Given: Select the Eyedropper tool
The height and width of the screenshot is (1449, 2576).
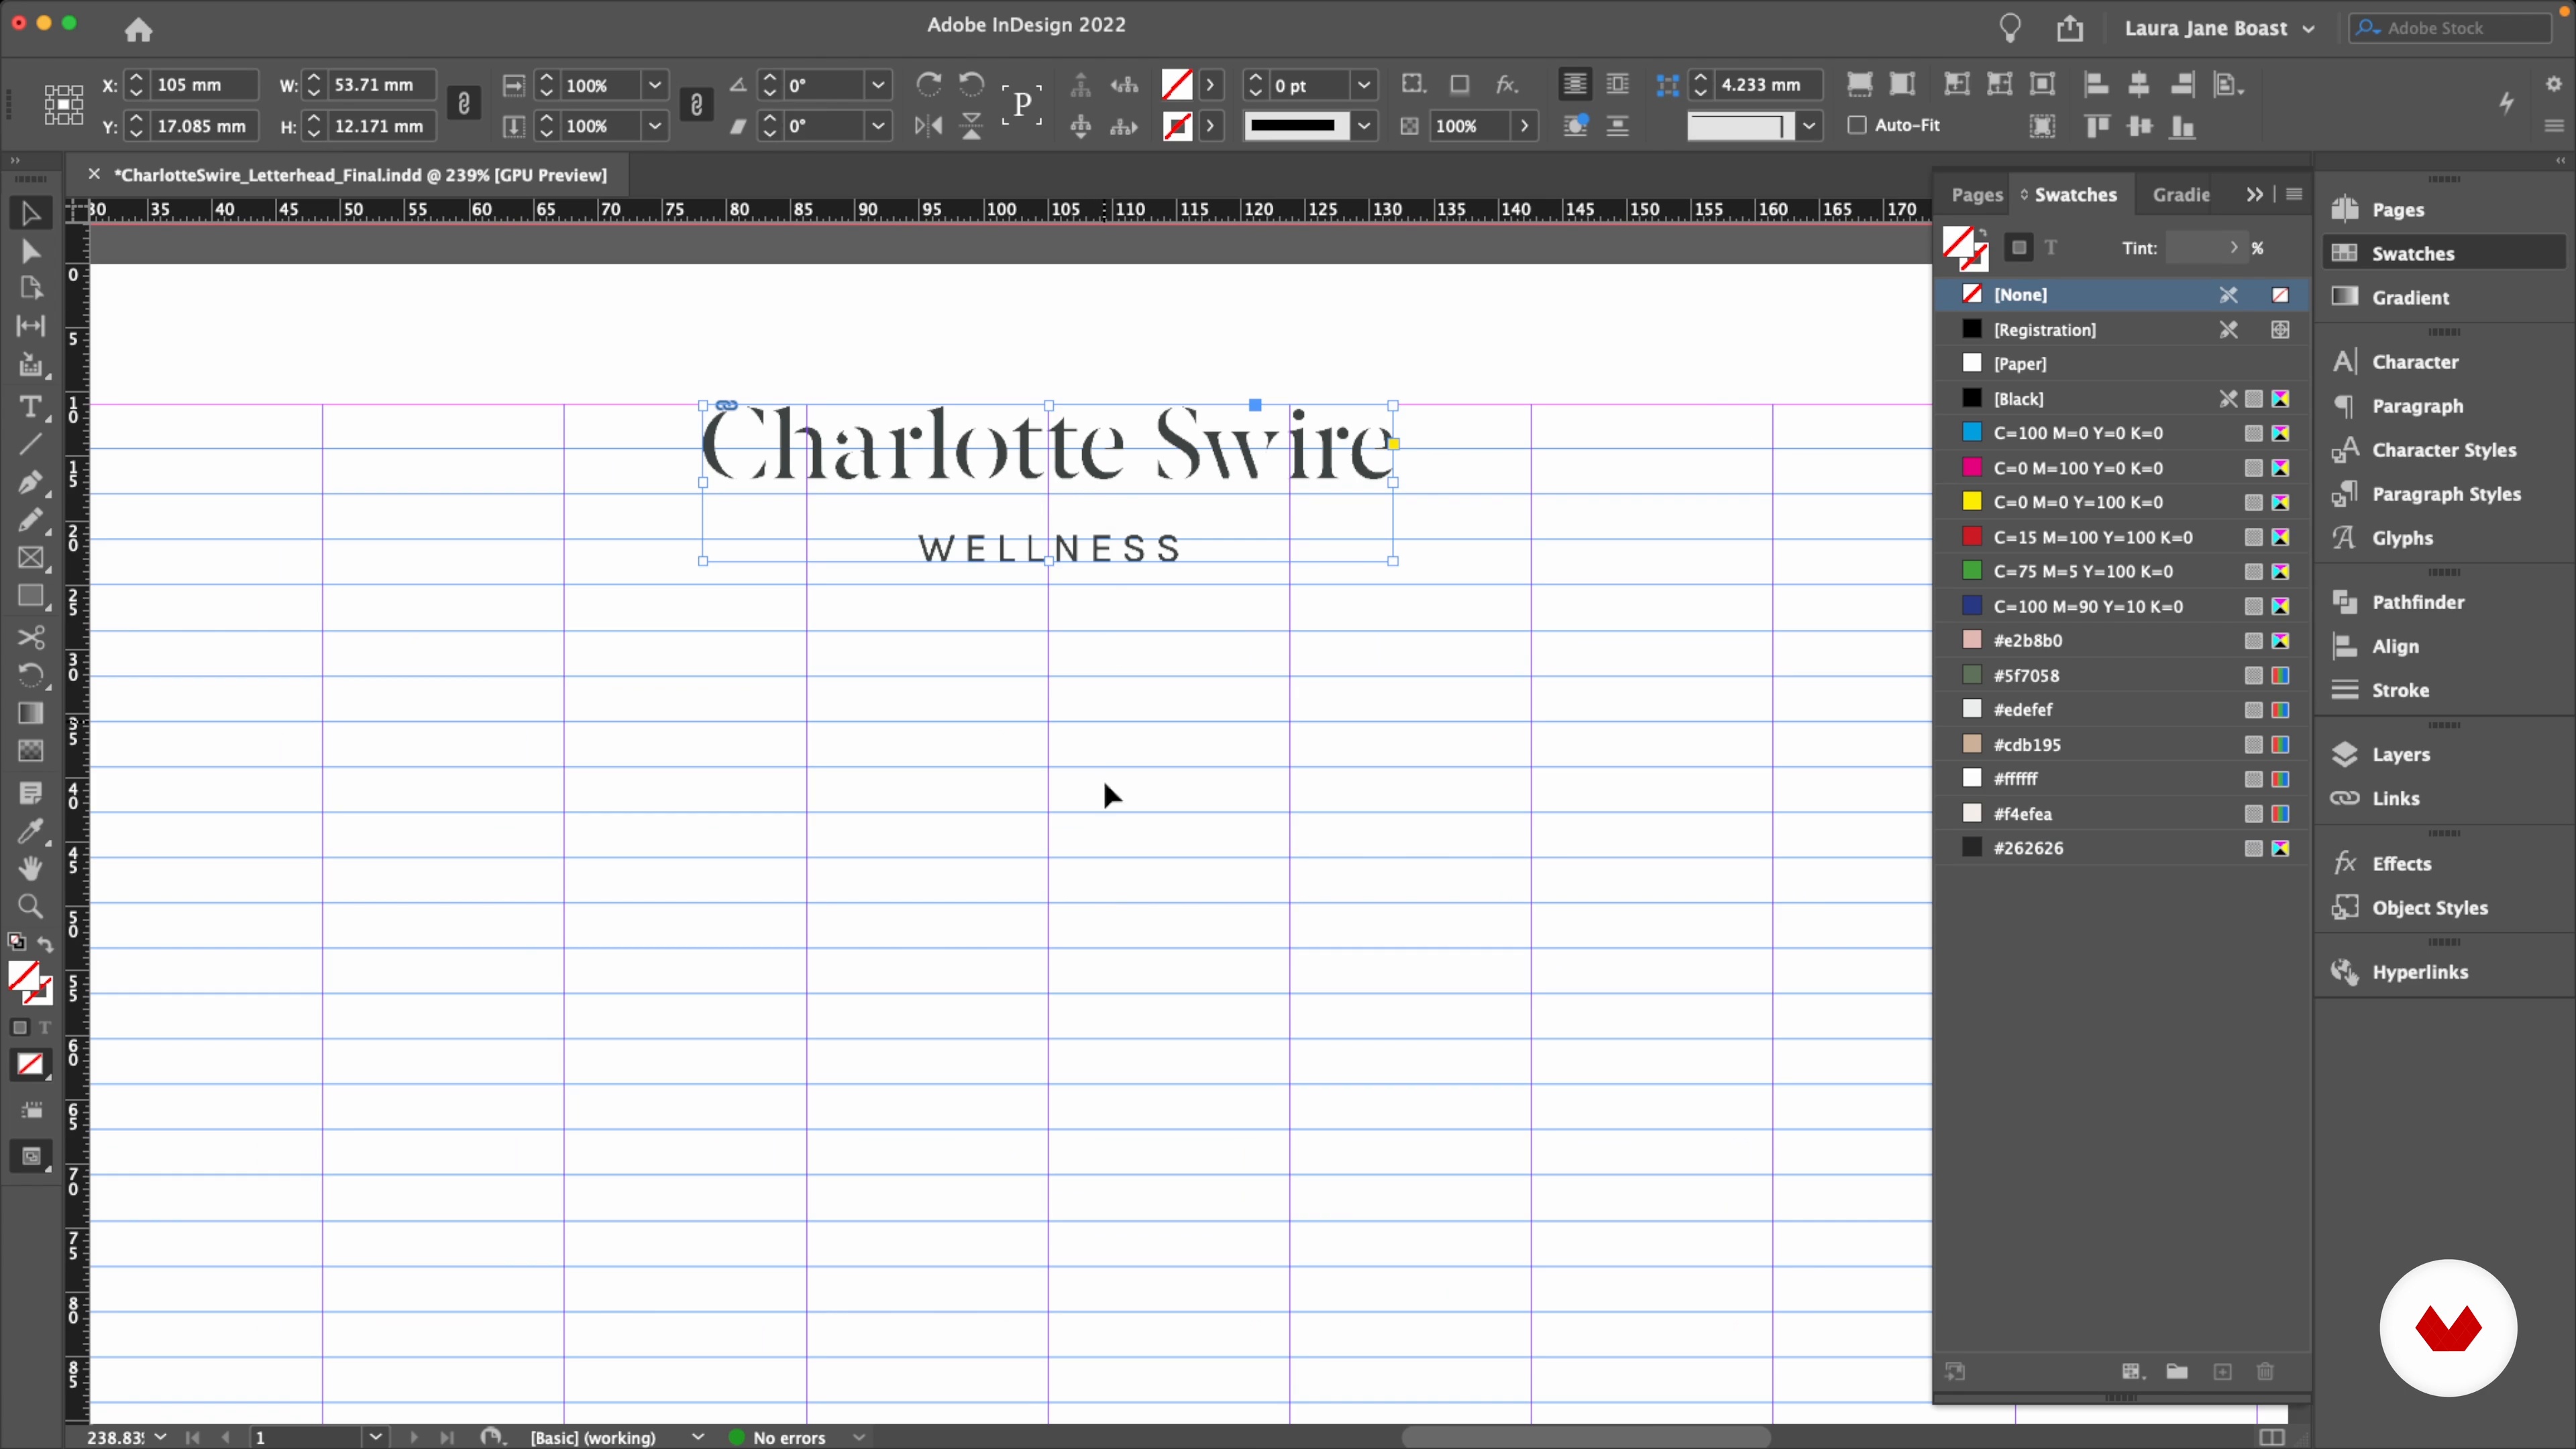Looking at the screenshot, I should [x=30, y=832].
